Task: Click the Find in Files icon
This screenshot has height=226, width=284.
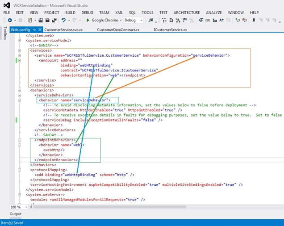Action: click(x=150, y=20)
